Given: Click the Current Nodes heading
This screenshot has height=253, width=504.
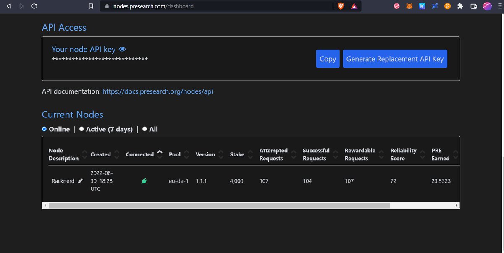Looking at the screenshot, I should click(73, 115).
